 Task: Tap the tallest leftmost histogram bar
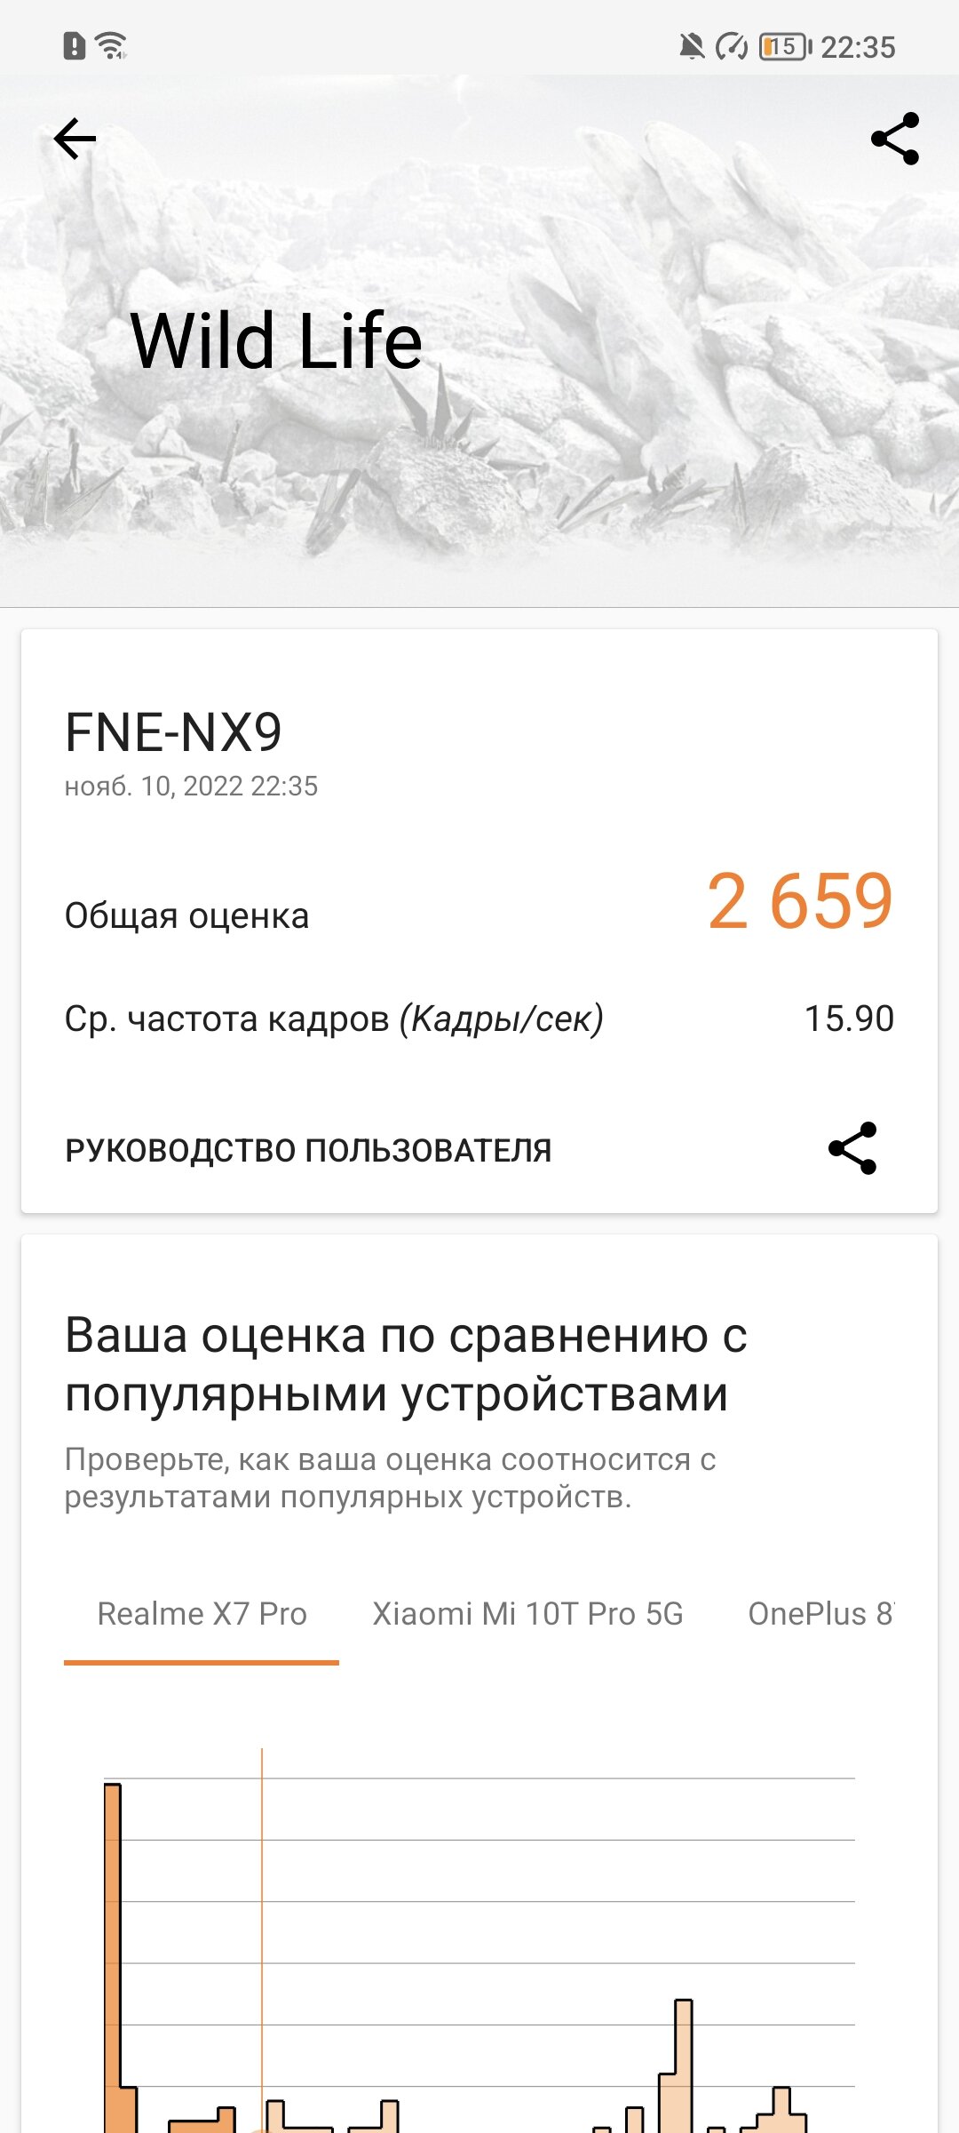point(113,1955)
